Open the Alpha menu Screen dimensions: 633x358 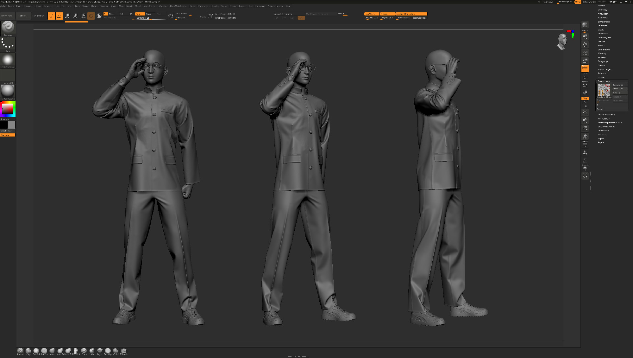(x=3, y=6)
